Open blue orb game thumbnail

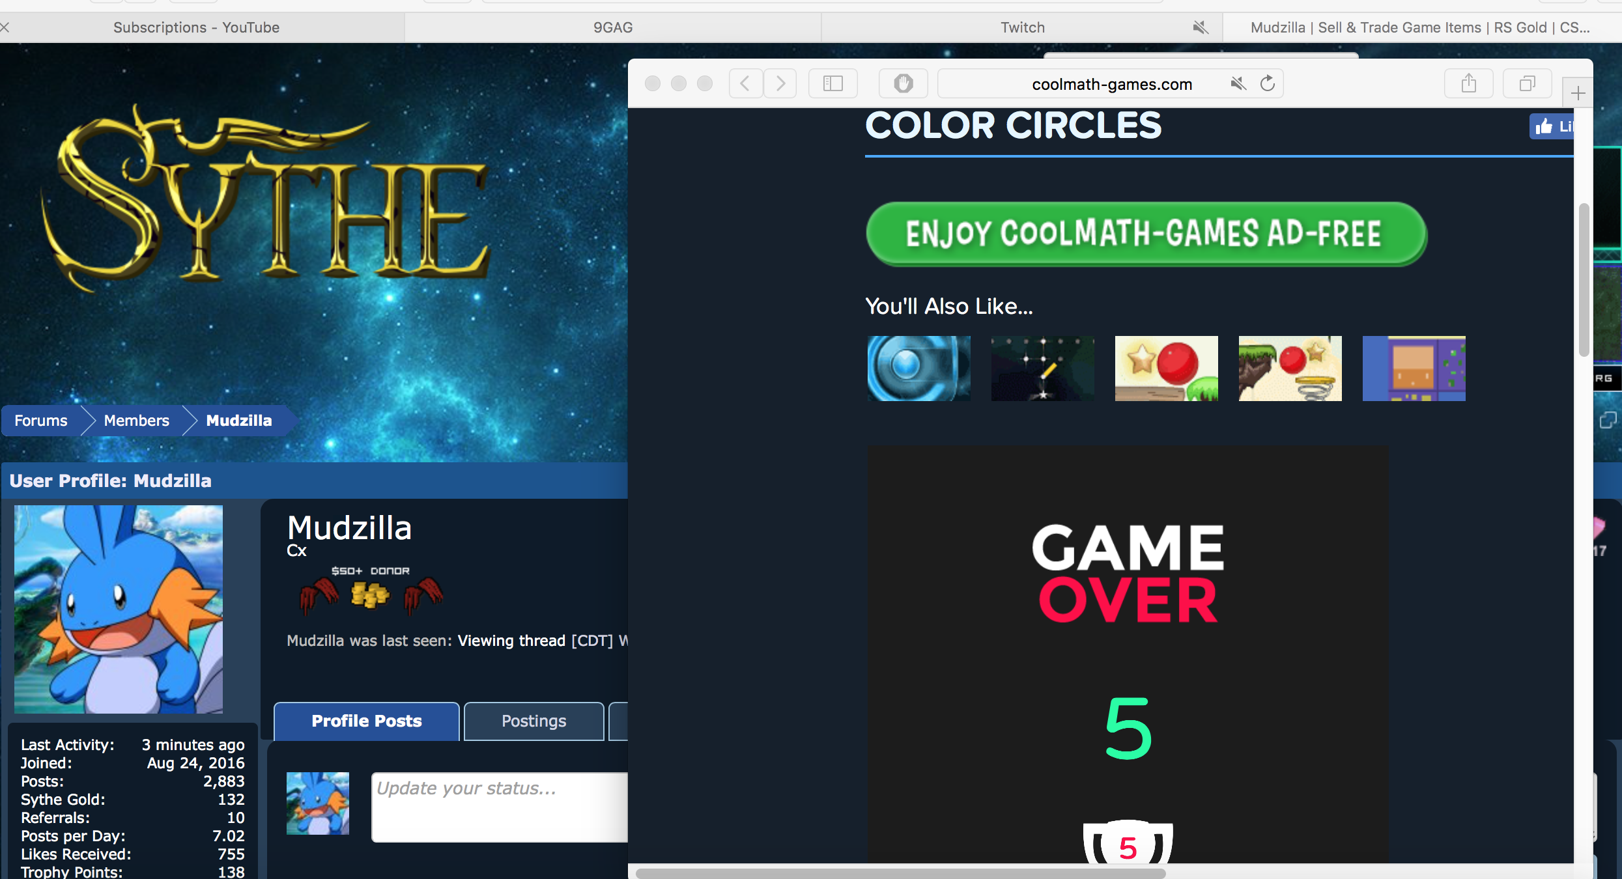[918, 369]
